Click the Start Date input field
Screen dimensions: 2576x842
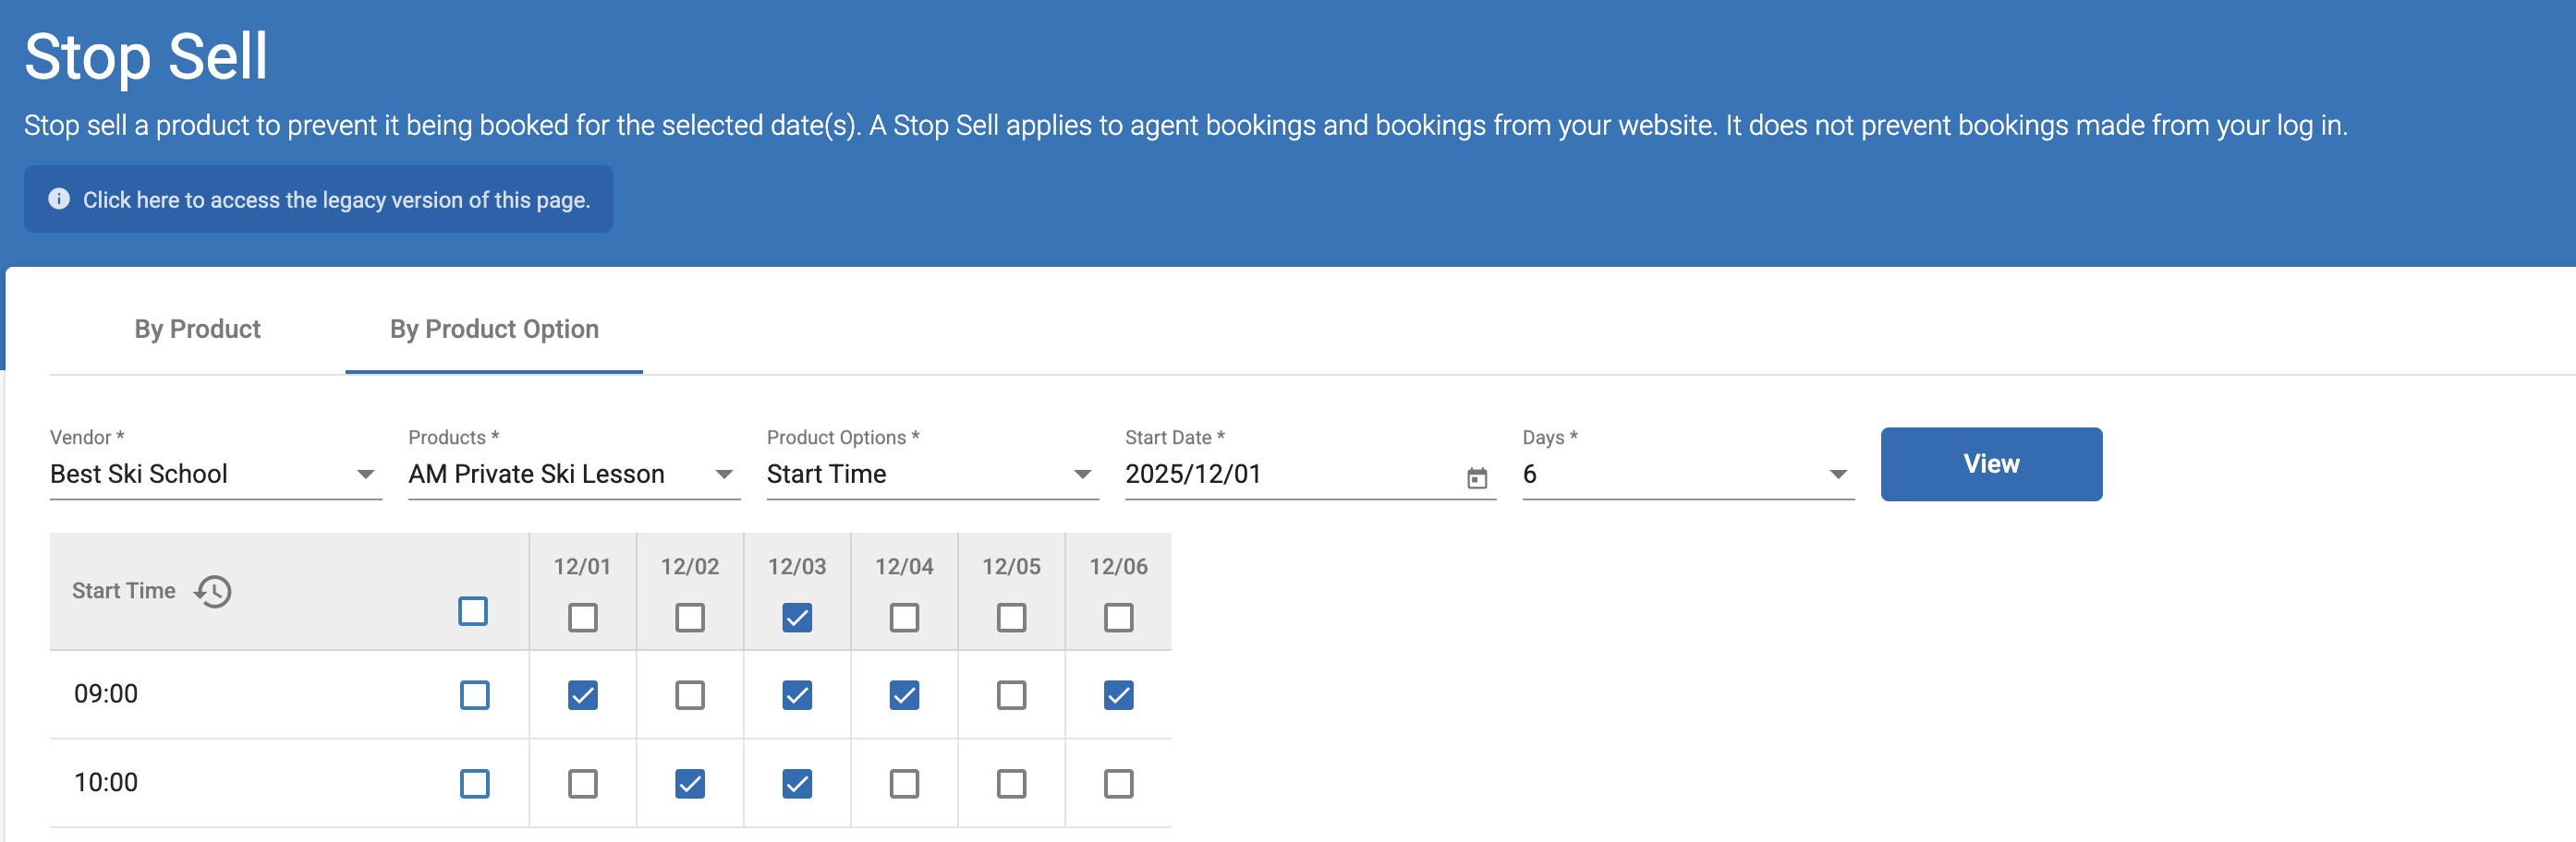click(1290, 474)
